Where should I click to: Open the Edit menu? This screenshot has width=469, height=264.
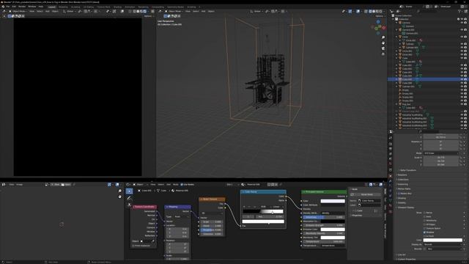click(14, 7)
